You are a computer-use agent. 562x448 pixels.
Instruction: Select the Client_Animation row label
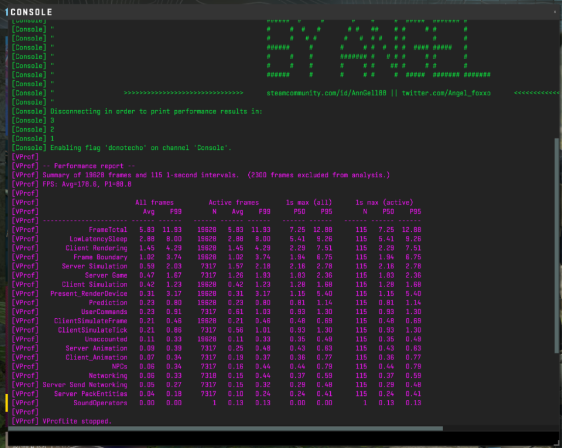97,357
